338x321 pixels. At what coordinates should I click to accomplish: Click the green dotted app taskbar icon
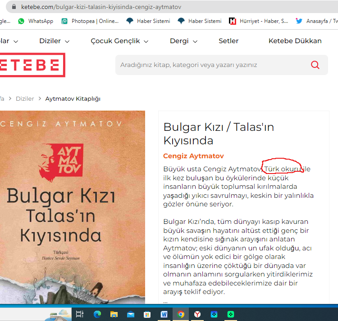tap(230, 315)
